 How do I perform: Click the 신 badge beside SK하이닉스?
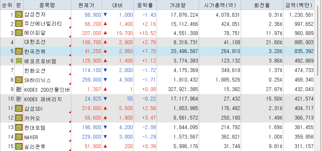coord(19,80)
